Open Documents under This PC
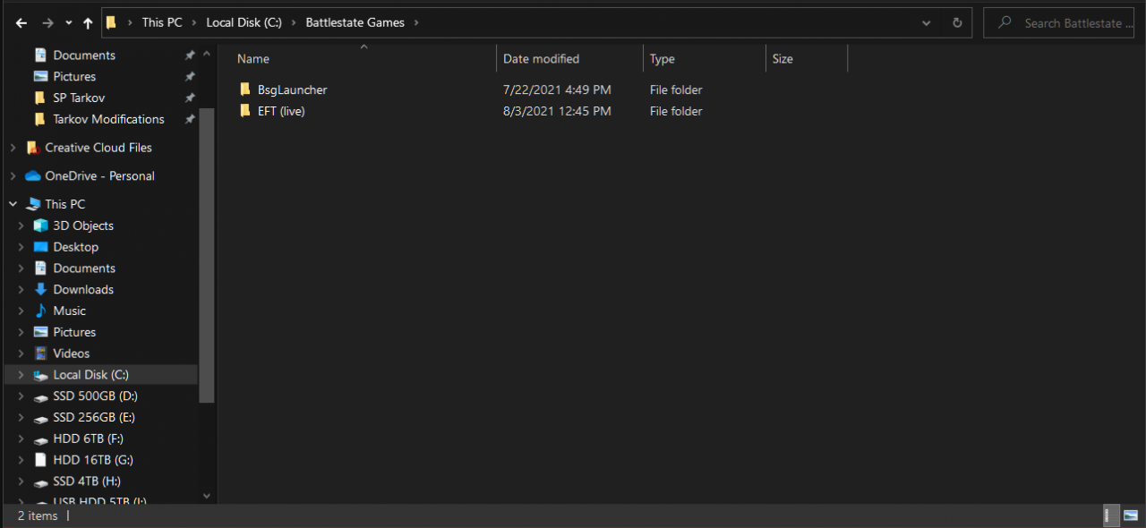This screenshot has height=528, width=1146. click(84, 268)
